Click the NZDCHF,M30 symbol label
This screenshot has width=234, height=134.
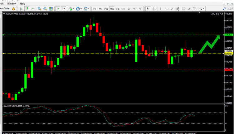pyautogui.click(x=12, y=14)
